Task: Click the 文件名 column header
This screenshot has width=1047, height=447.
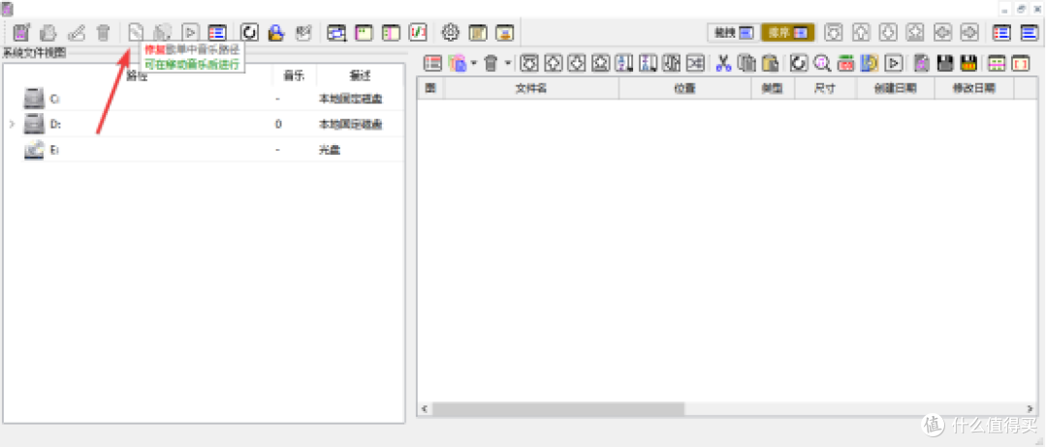Action: [531, 88]
